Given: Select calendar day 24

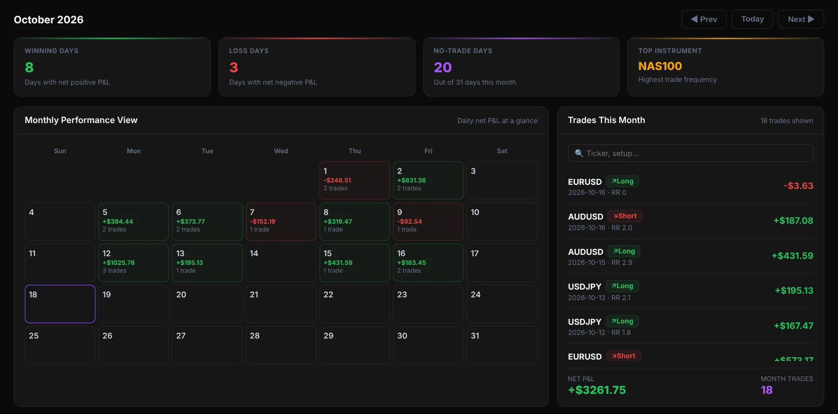Looking at the screenshot, I should (502, 304).
